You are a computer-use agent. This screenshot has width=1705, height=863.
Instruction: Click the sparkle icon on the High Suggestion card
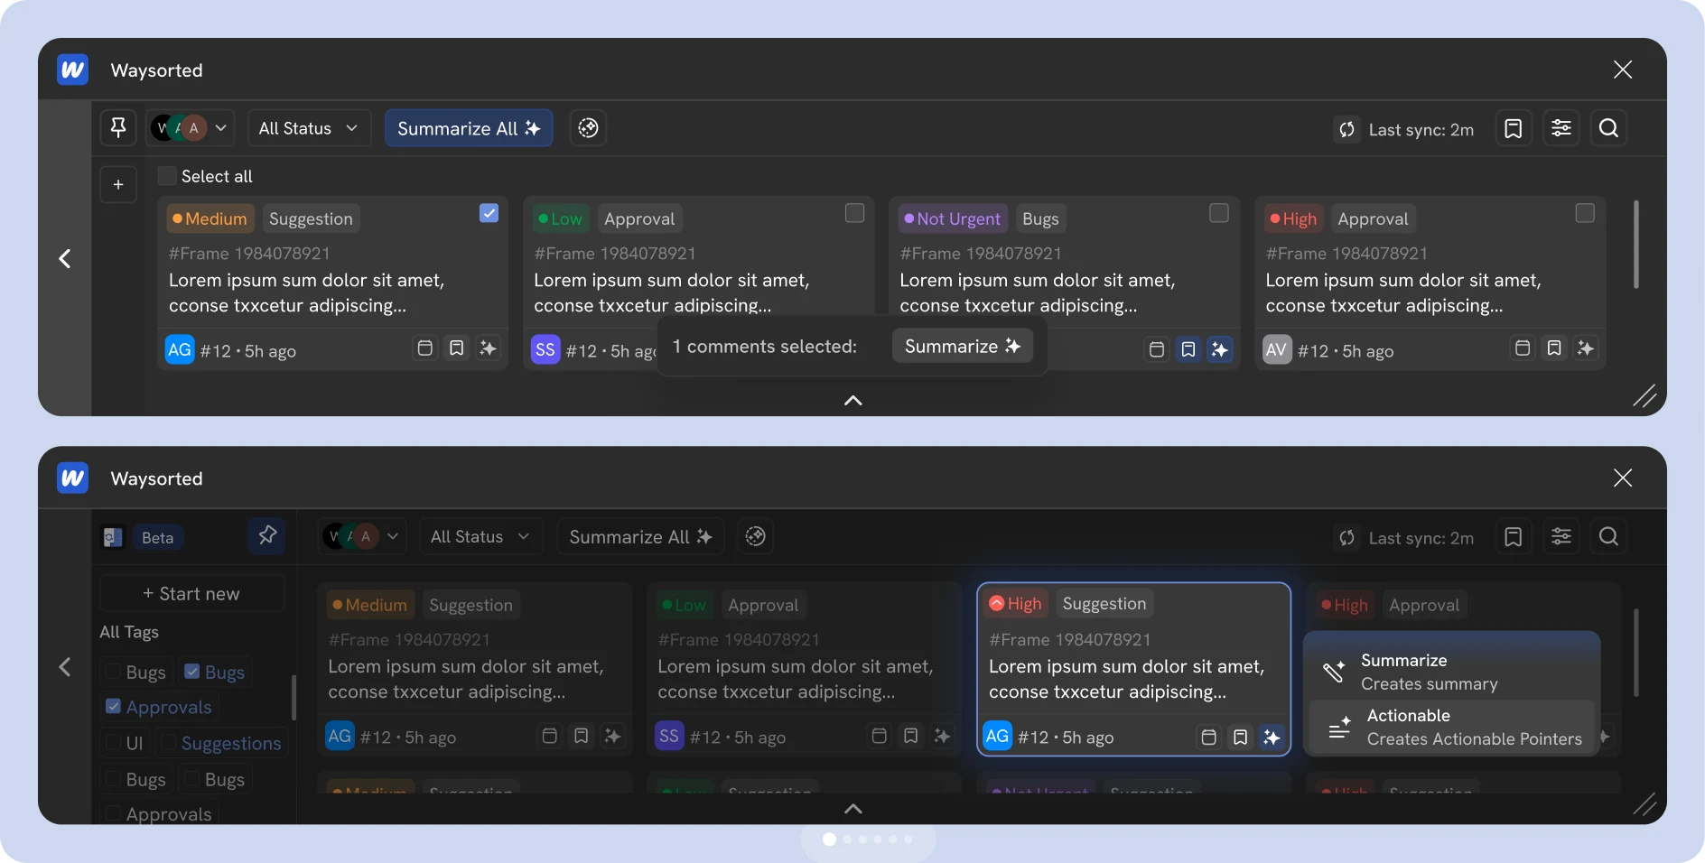point(1272,737)
